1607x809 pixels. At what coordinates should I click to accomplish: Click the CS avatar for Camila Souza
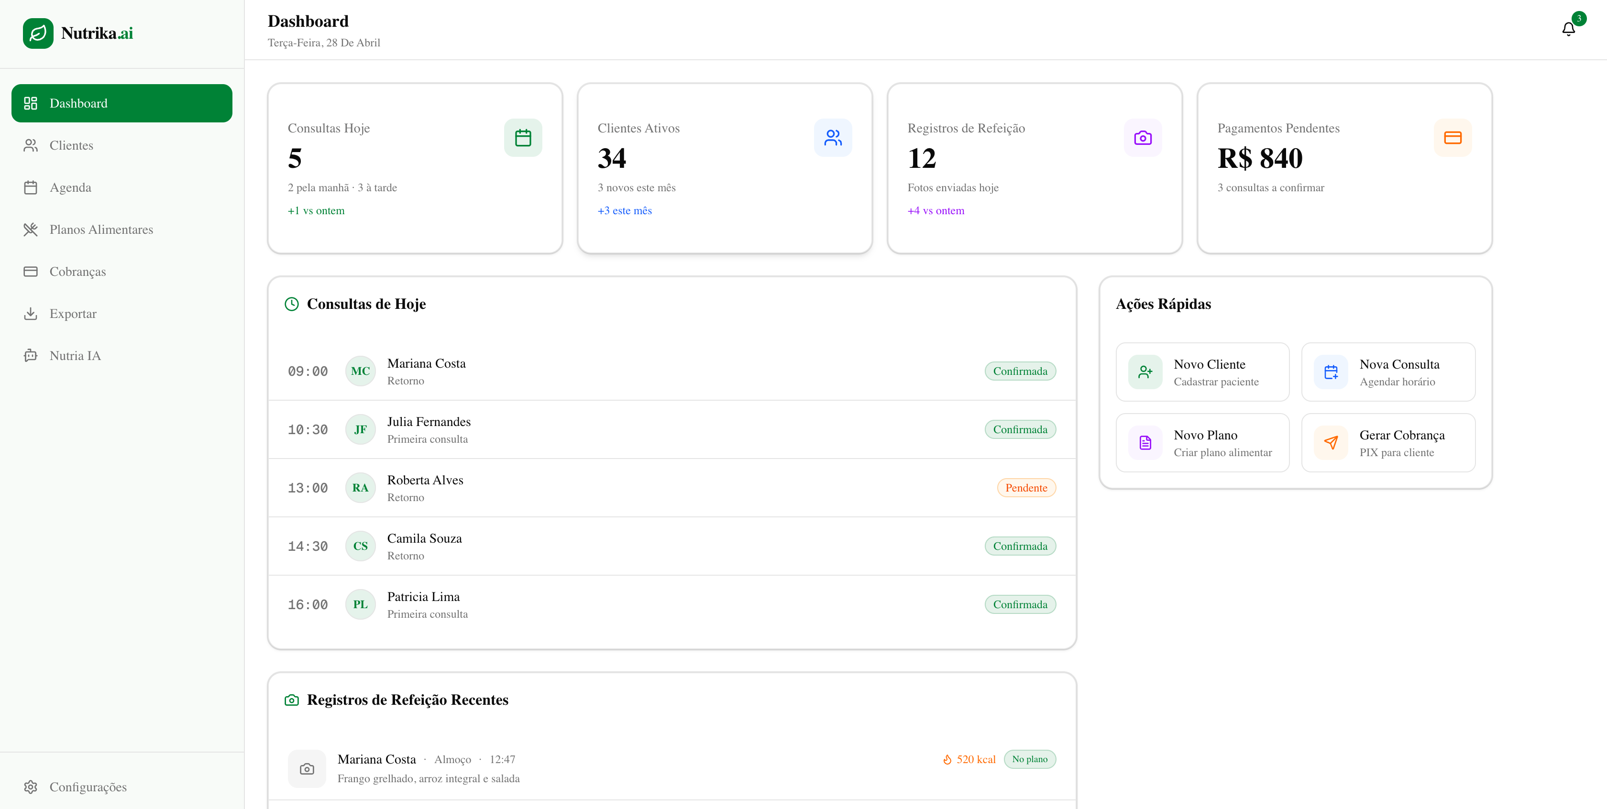tap(361, 547)
